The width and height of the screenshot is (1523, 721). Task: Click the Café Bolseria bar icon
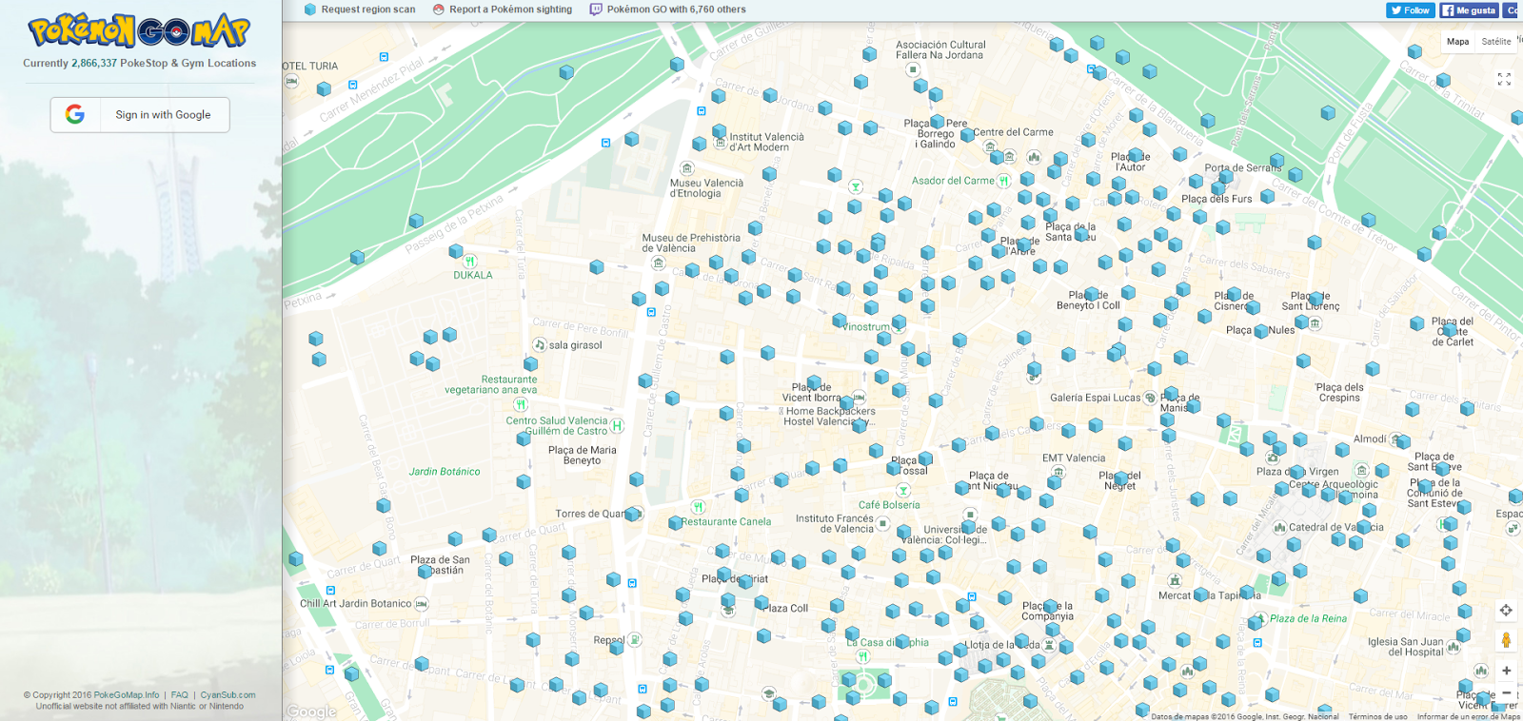click(x=903, y=491)
